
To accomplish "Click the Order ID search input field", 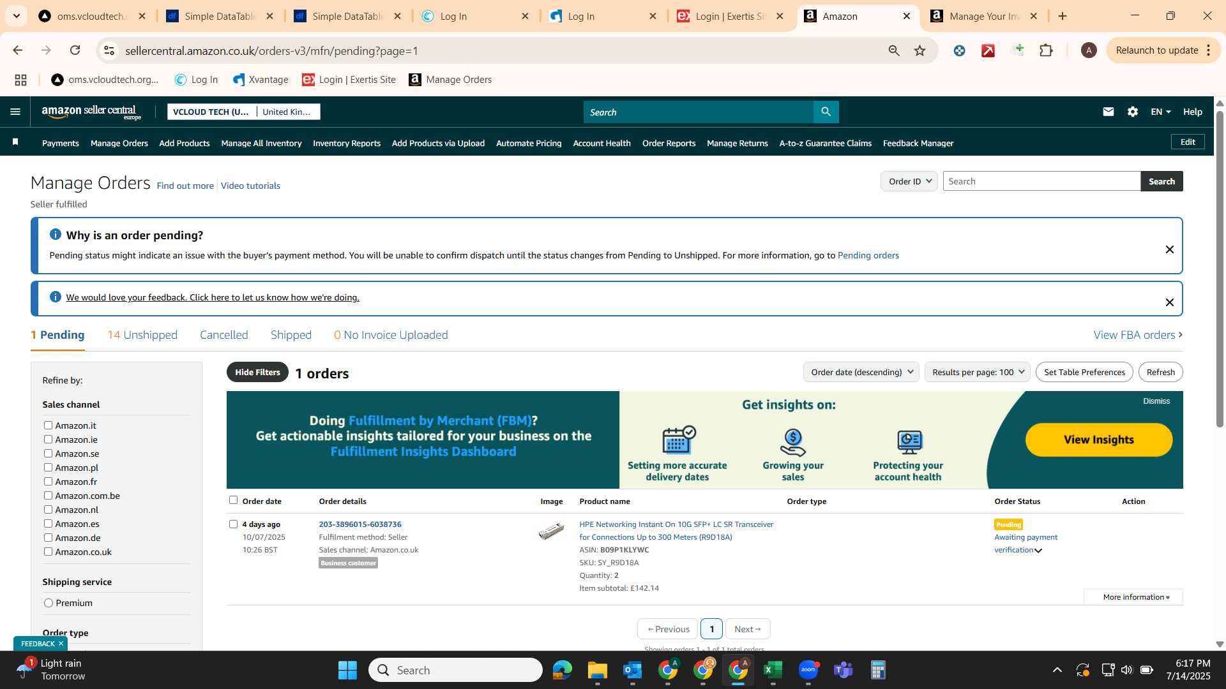I will 1041,181.
